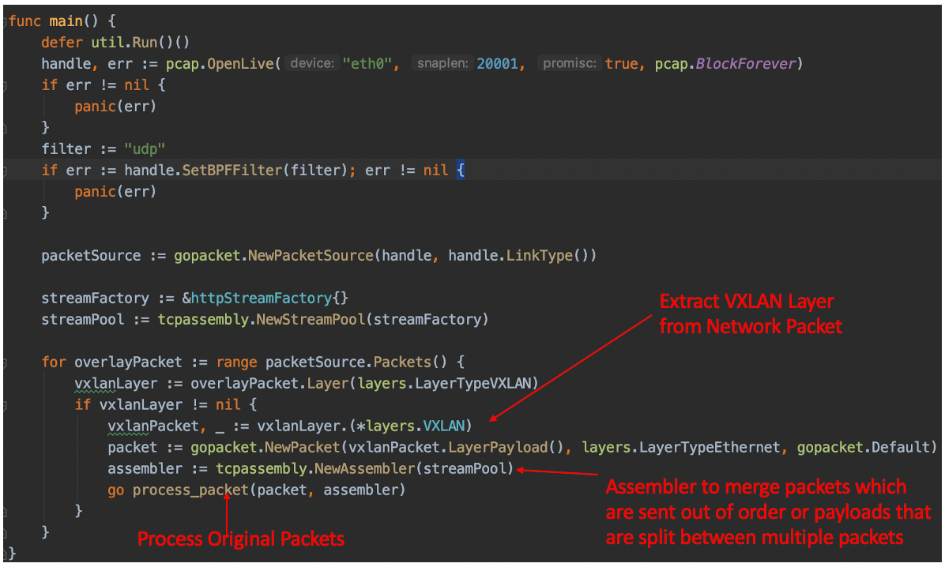Click the 'snaplen:' parameter hint
Screen dimensions: 945x567
click(x=443, y=63)
